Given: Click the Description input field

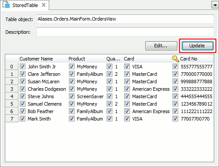Looking at the screenshot, I should (125, 32).
